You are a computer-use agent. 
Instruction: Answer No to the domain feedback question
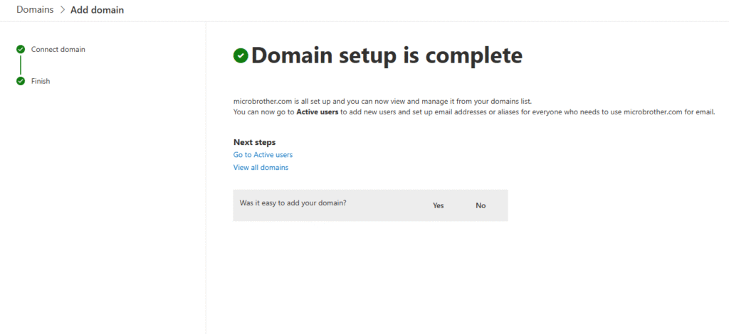(481, 205)
